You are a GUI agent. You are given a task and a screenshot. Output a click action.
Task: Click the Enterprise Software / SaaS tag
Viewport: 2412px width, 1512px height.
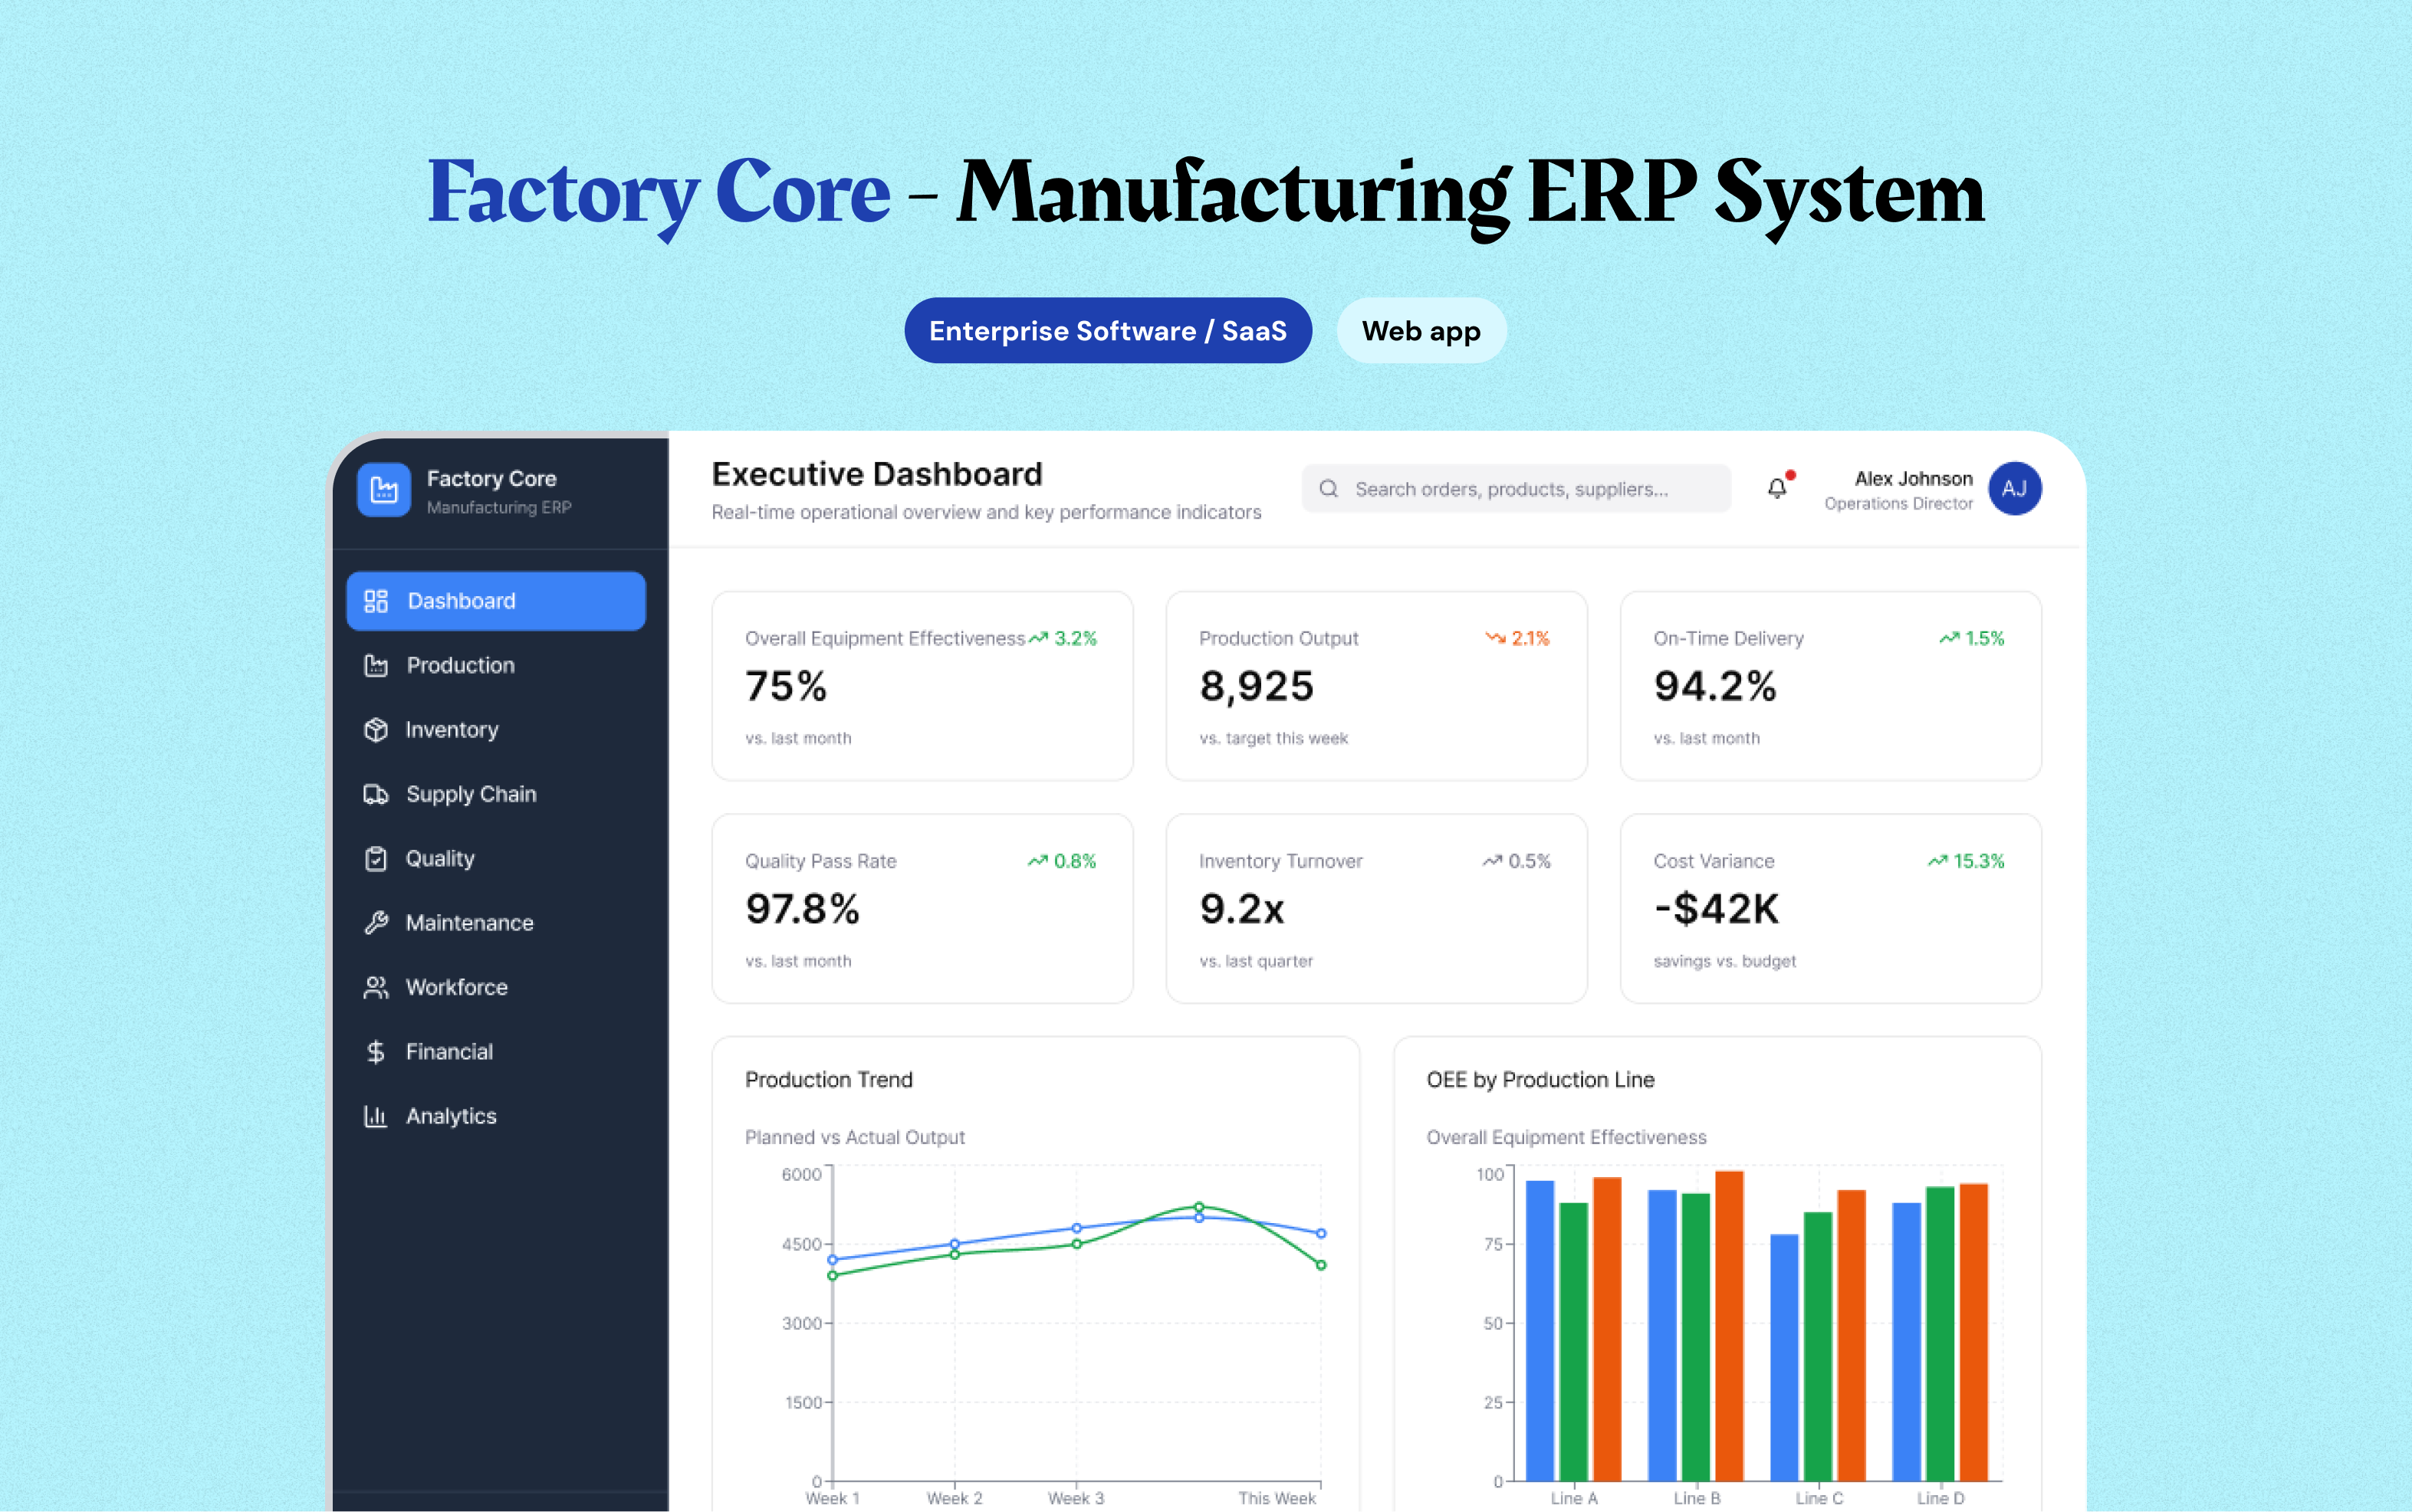tap(1107, 331)
